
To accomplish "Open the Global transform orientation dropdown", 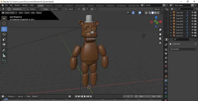I will coord(70,9).
